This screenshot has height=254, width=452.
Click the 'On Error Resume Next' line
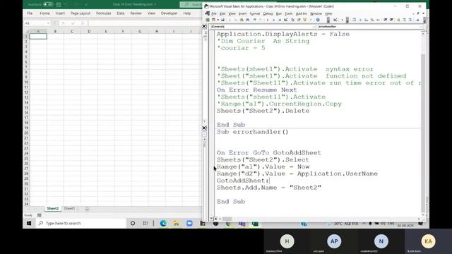[256, 90]
